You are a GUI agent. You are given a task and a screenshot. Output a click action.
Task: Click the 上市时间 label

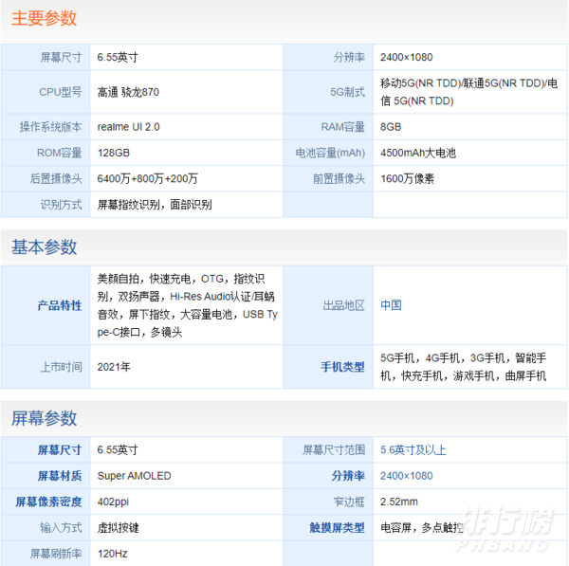tap(62, 367)
